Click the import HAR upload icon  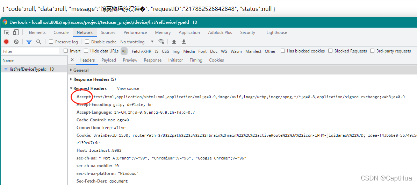click(174, 42)
